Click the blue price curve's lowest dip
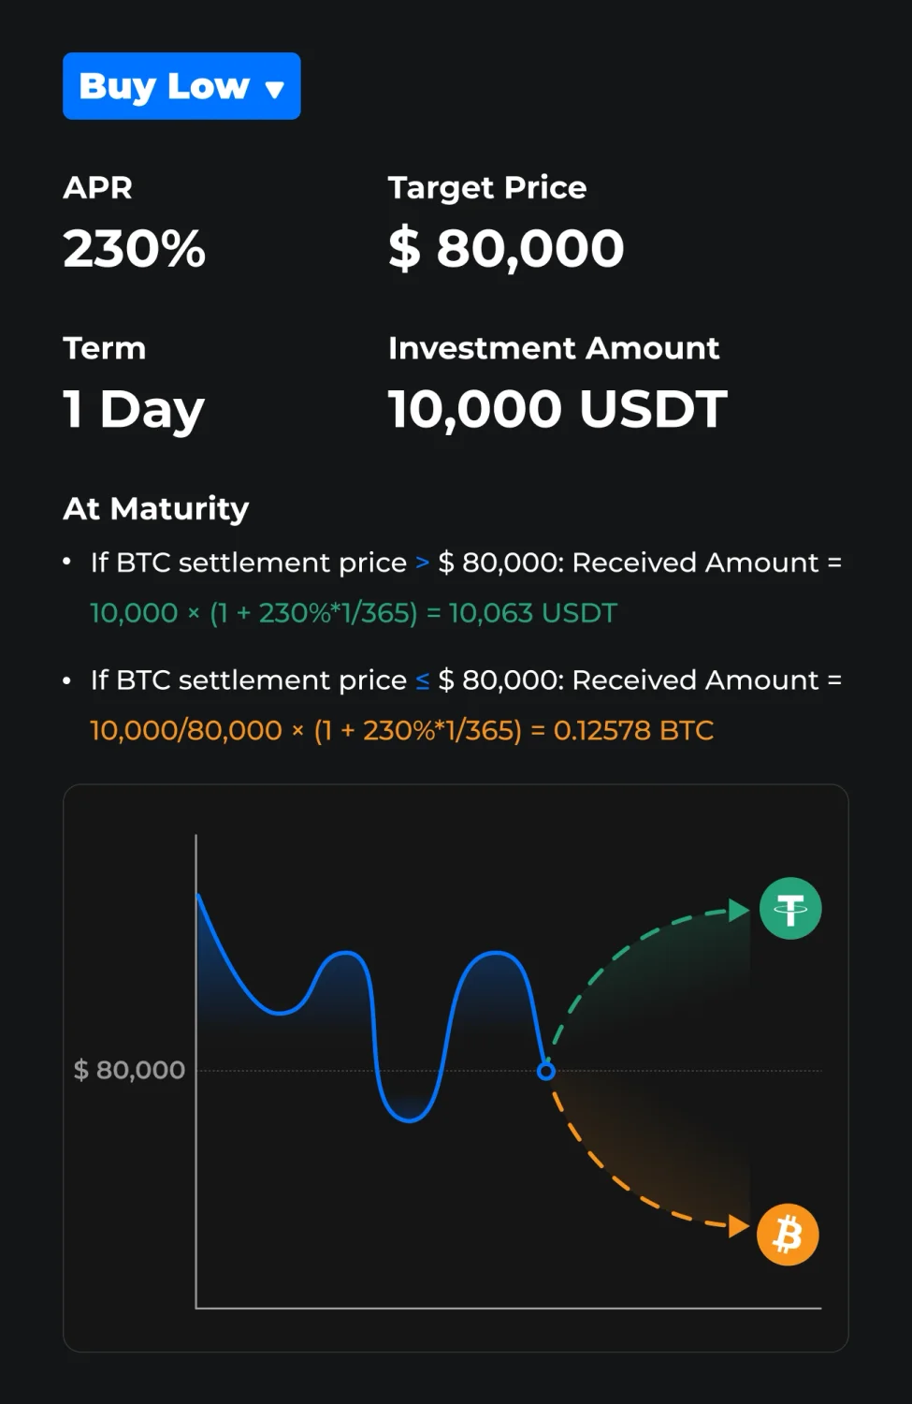 (x=409, y=1119)
